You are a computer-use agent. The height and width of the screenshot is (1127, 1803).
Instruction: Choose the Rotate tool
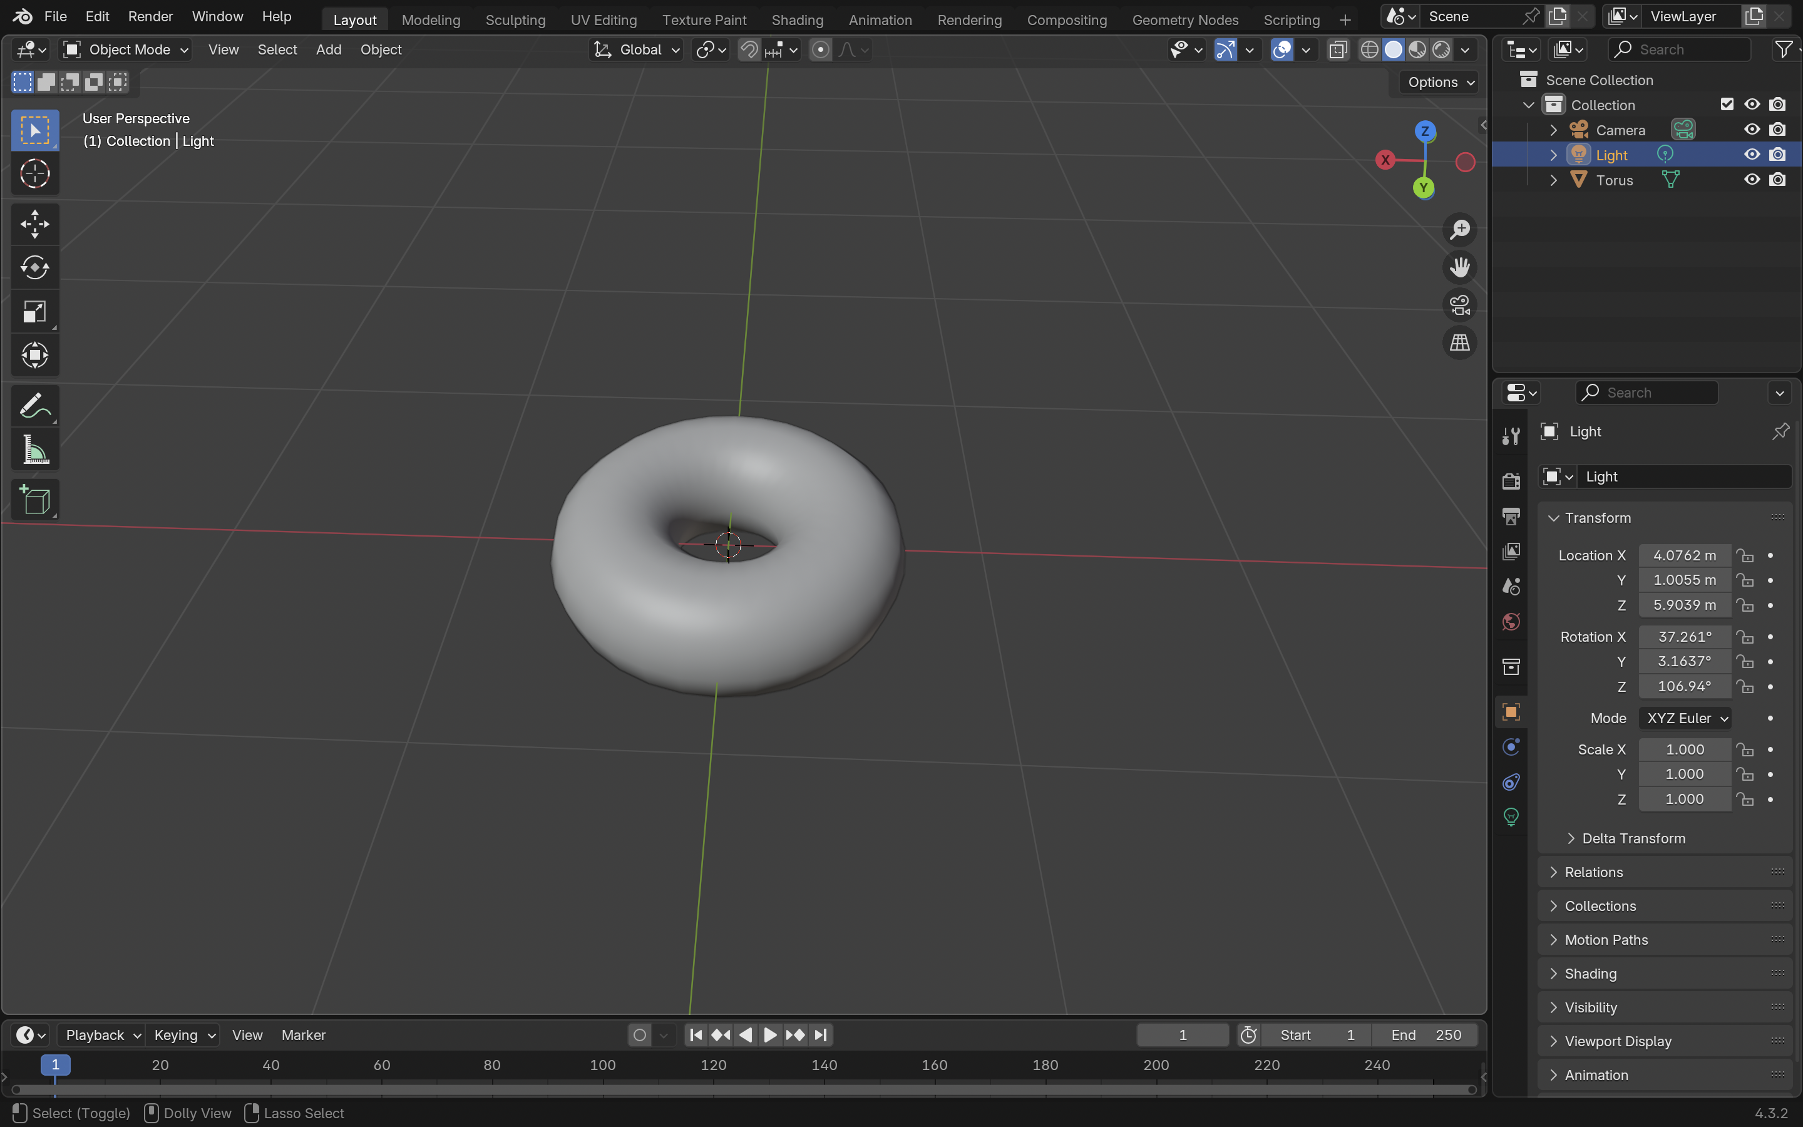35,267
